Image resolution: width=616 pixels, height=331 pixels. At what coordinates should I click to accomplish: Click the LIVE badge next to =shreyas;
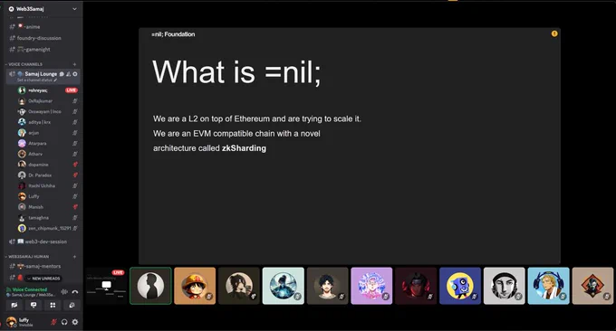click(71, 90)
